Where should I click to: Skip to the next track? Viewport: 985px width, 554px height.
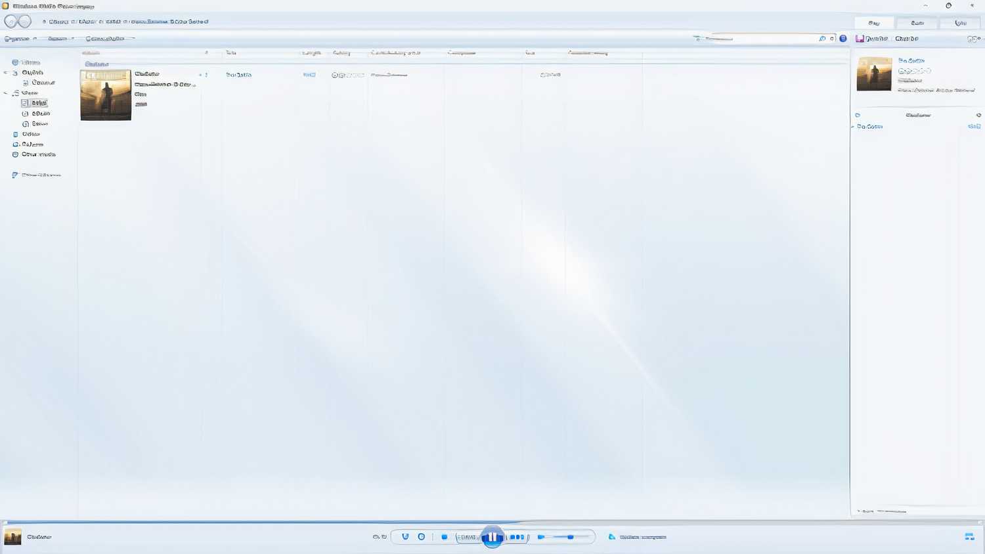coord(517,537)
